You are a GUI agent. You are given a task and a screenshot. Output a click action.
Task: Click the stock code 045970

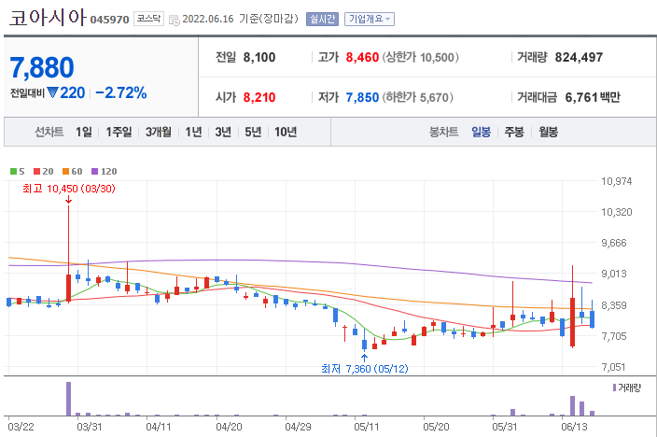click(109, 20)
